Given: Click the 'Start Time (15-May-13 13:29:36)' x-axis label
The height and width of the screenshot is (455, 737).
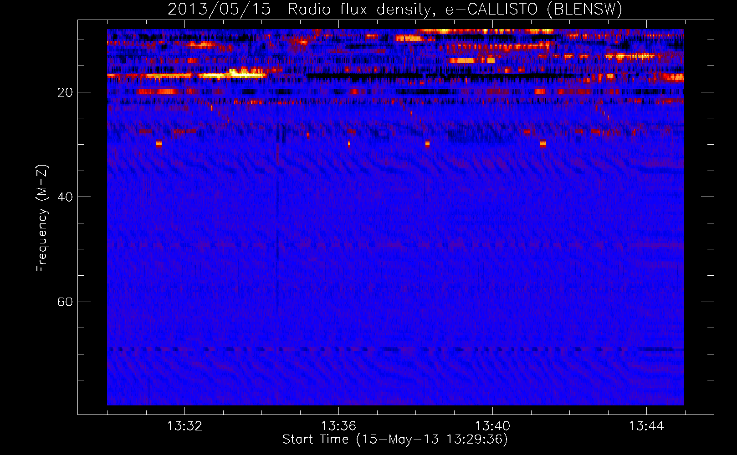Looking at the screenshot, I should tap(395, 439).
